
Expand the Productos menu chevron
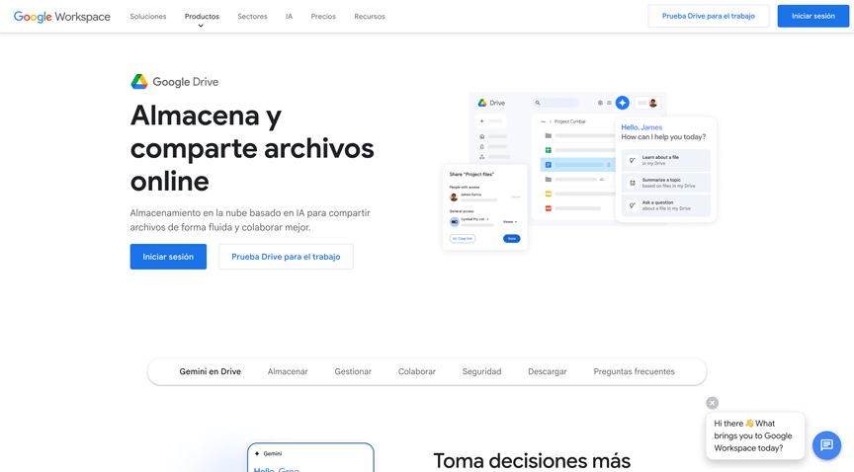coord(201,26)
